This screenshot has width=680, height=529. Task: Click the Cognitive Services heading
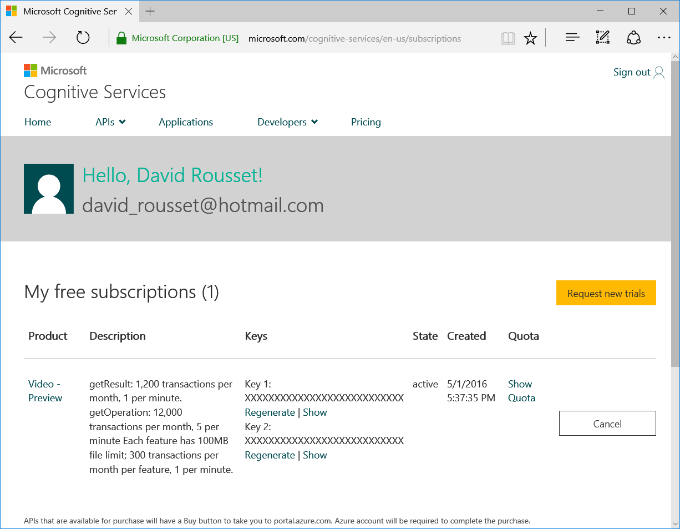95,92
